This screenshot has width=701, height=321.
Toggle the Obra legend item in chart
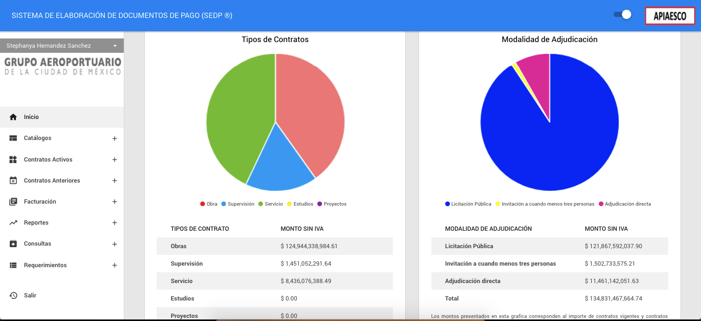(x=209, y=204)
